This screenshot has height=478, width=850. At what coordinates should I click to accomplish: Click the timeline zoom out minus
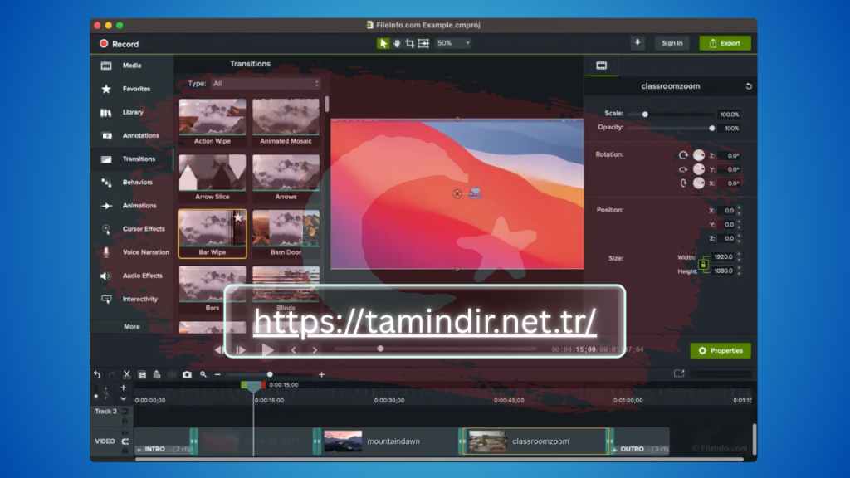tap(217, 374)
